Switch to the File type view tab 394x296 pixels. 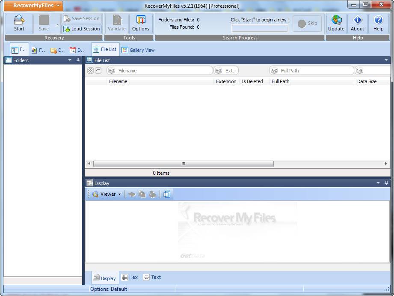click(38, 50)
